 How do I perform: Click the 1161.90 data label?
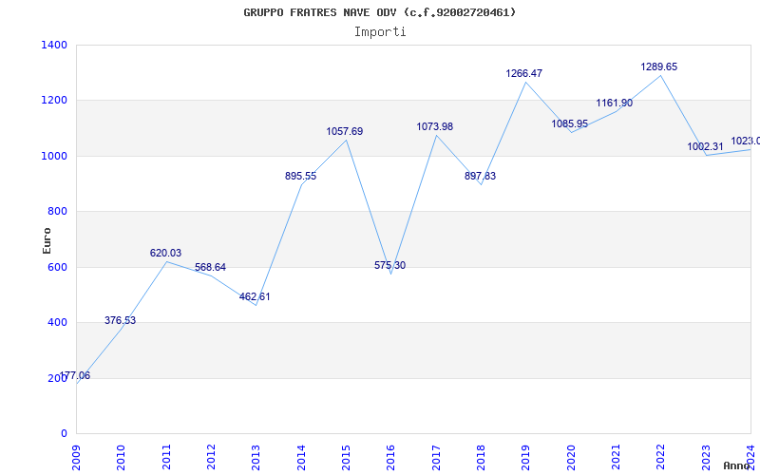(x=615, y=103)
